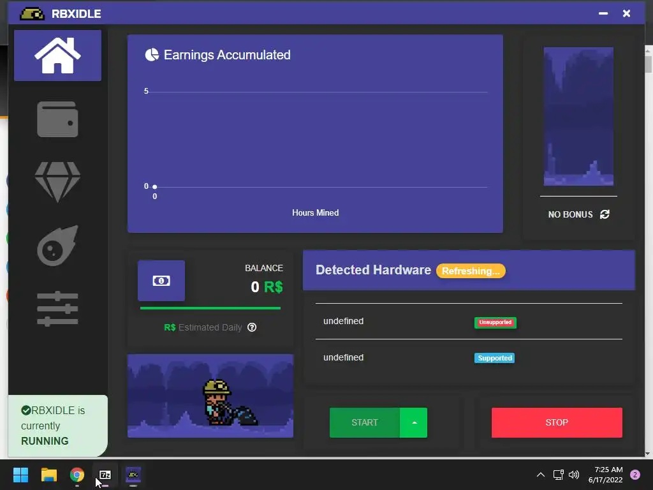This screenshot has height=490, width=653.
Task: Click the chart data point at zero
Action: pyautogui.click(x=154, y=187)
